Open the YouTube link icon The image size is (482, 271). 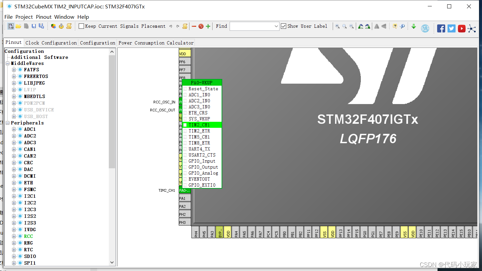point(462,28)
